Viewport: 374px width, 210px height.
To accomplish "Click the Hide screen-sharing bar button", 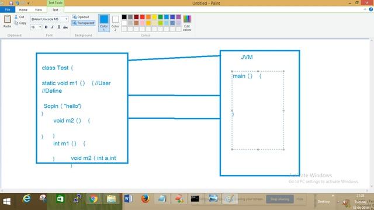I will [300, 199].
